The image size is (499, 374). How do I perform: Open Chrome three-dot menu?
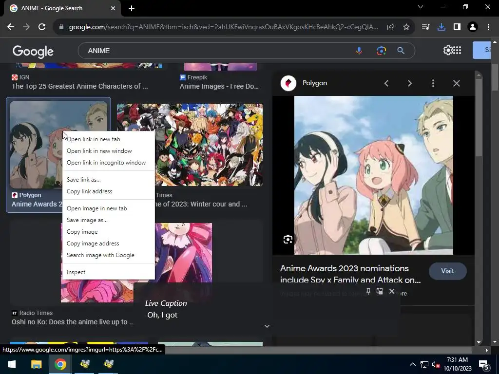pos(488,27)
